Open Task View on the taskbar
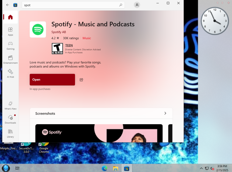This screenshot has width=232, height=172. pyautogui.click(x=17, y=168)
